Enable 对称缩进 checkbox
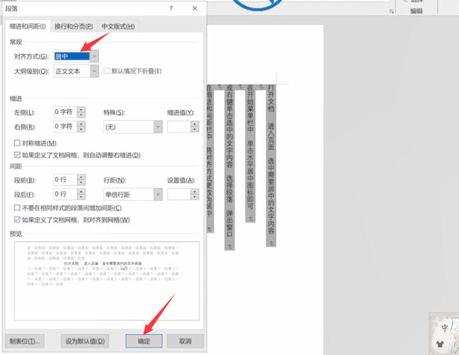The image size is (459, 355). tap(17, 143)
